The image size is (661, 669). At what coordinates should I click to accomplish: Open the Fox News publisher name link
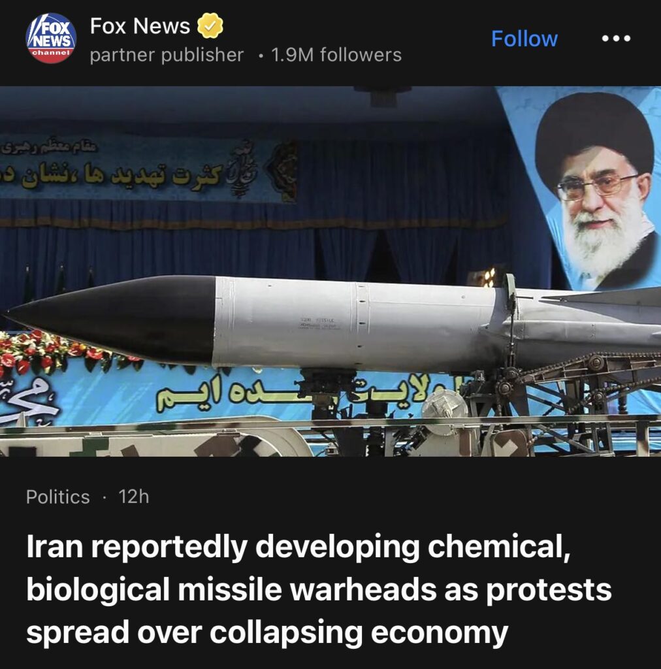point(140,26)
